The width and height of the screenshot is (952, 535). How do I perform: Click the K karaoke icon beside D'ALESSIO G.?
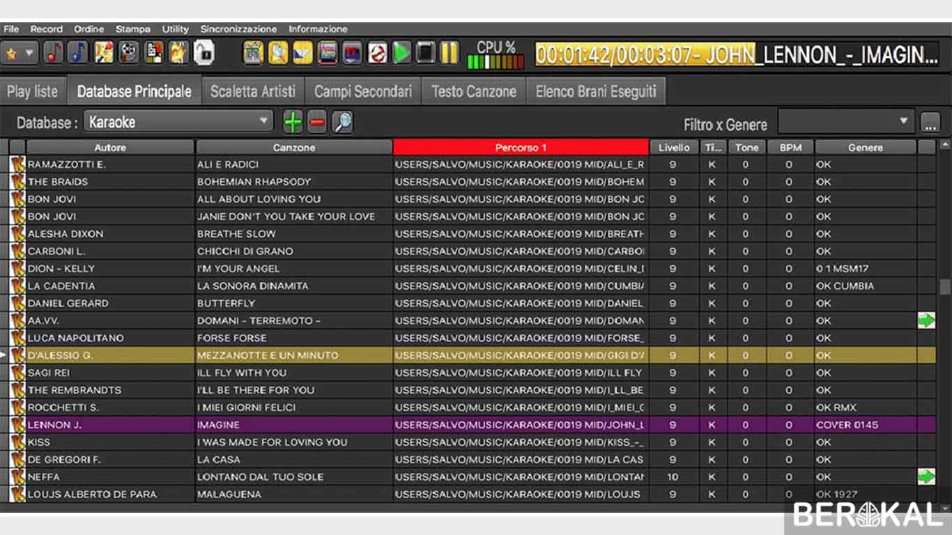tap(18, 355)
